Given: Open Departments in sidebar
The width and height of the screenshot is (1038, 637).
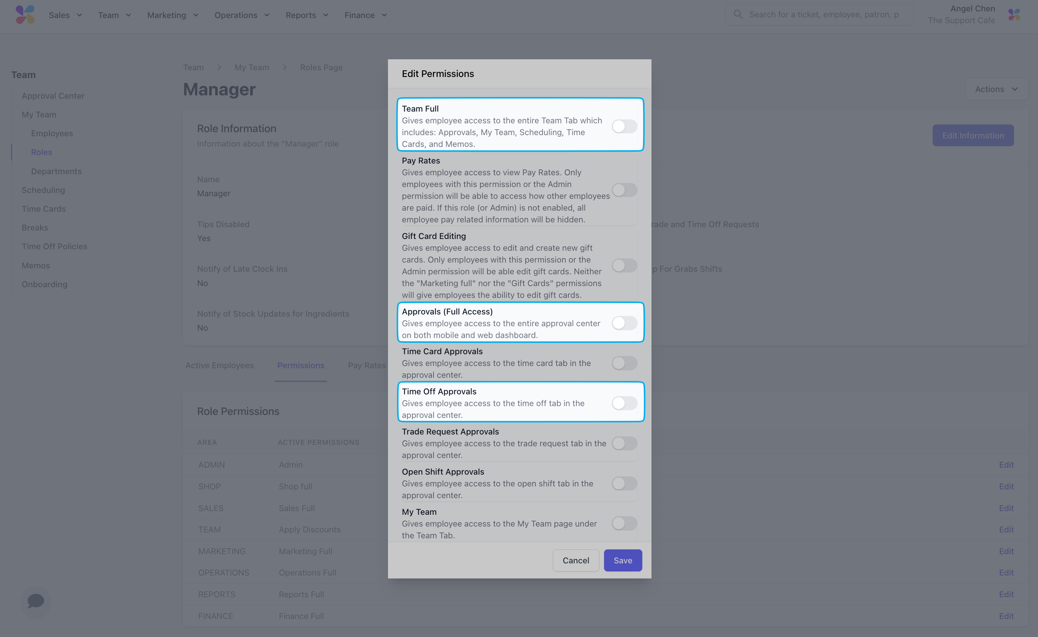Looking at the screenshot, I should click(56, 171).
